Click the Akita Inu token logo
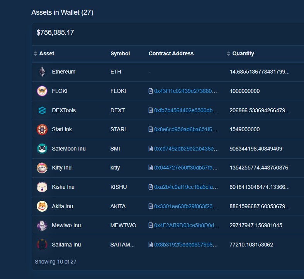The height and width of the screenshot is (279, 304). tap(42, 206)
